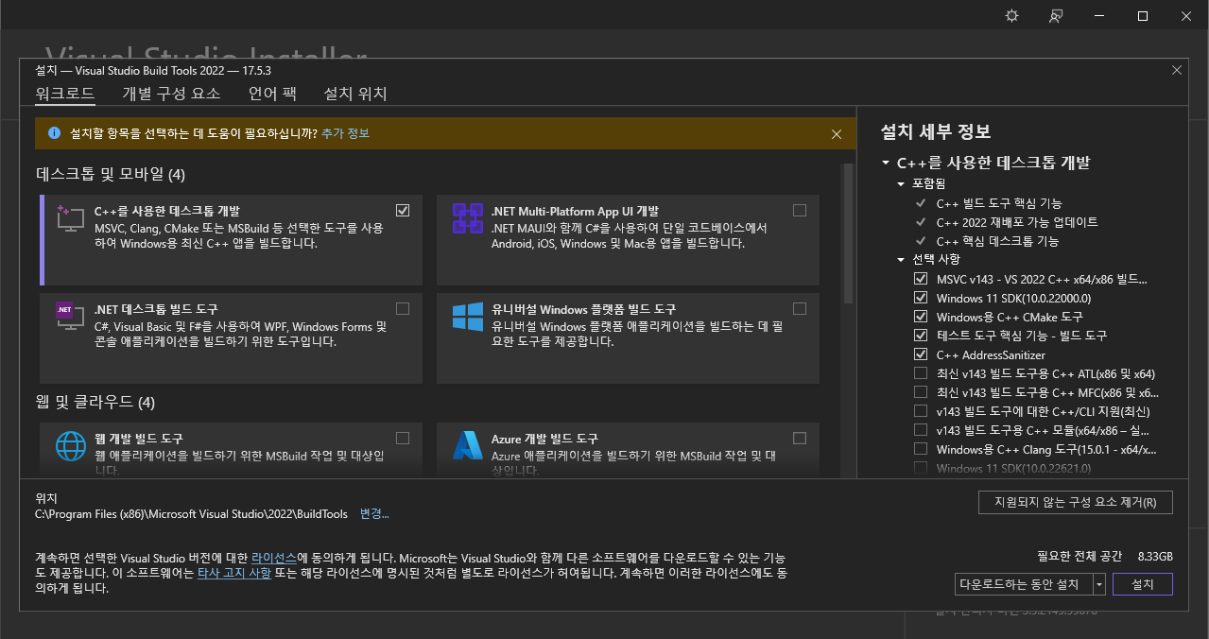Click the 설치 세부 정보 heading
Viewport: 1209px width, 639px height.
click(935, 131)
